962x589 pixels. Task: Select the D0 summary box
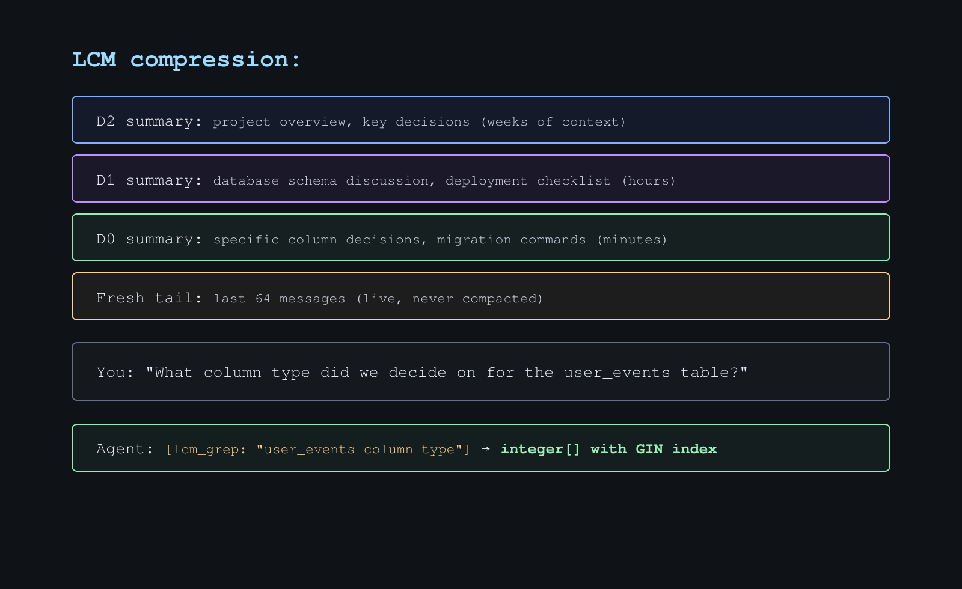[481, 237]
